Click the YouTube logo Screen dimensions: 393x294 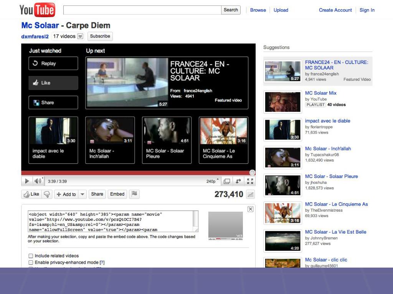point(37,10)
